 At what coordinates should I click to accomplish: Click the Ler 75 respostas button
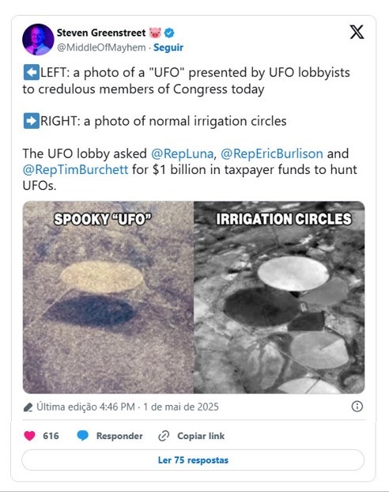[x=193, y=460]
